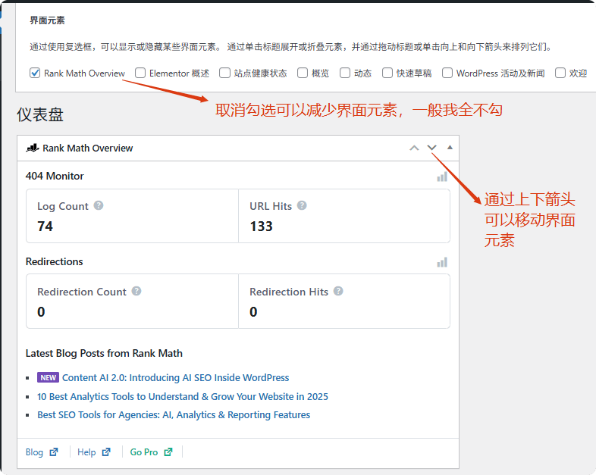This screenshot has width=596, height=475.
Task: Click help icon beside Redirection Count
Action: coord(136,291)
